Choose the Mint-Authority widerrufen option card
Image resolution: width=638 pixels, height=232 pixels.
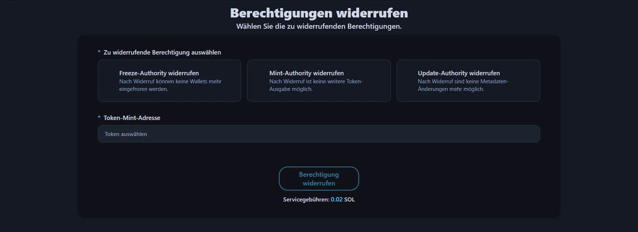pyautogui.click(x=319, y=81)
